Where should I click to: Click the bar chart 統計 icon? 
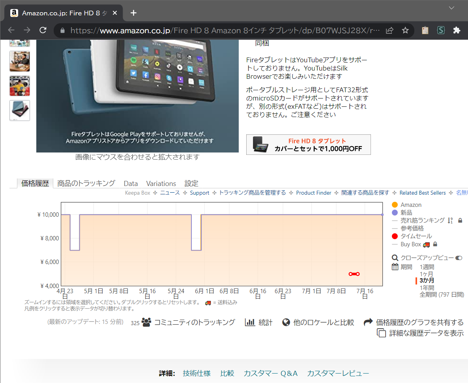click(x=250, y=322)
